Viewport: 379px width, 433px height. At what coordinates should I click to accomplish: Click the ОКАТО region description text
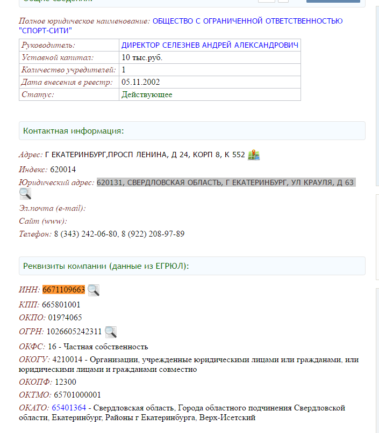tap(182, 413)
